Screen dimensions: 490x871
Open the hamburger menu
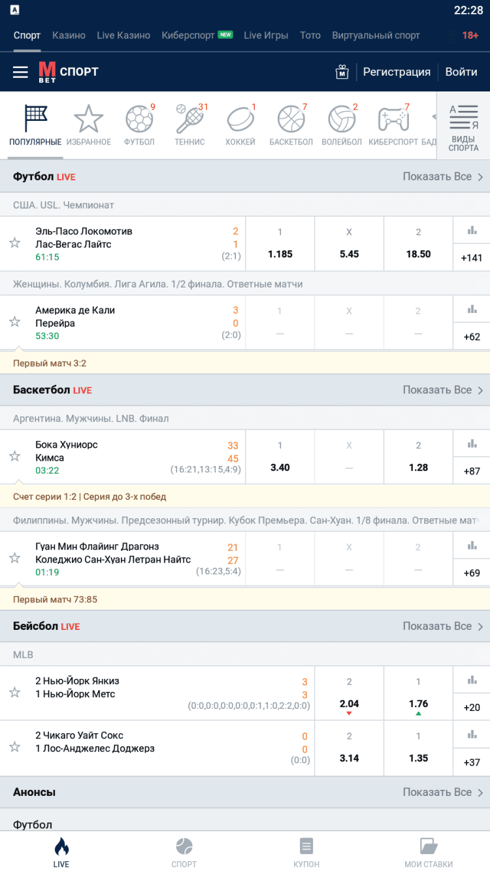click(x=20, y=72)
